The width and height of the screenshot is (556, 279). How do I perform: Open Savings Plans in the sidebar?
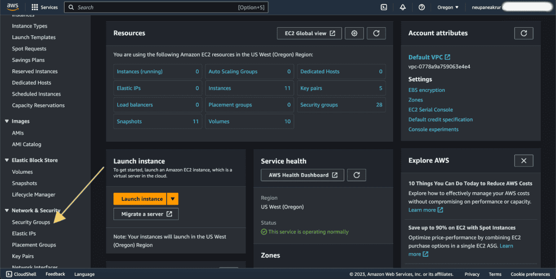[28, 60]
